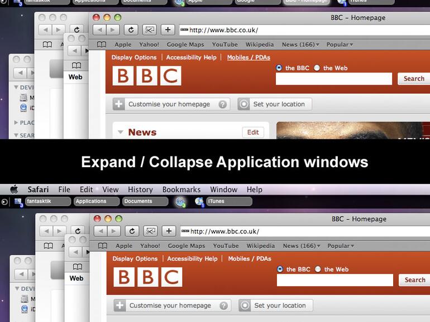
Task: Click the address bar in upper Safari window
Action: click(x=304, y=30)
